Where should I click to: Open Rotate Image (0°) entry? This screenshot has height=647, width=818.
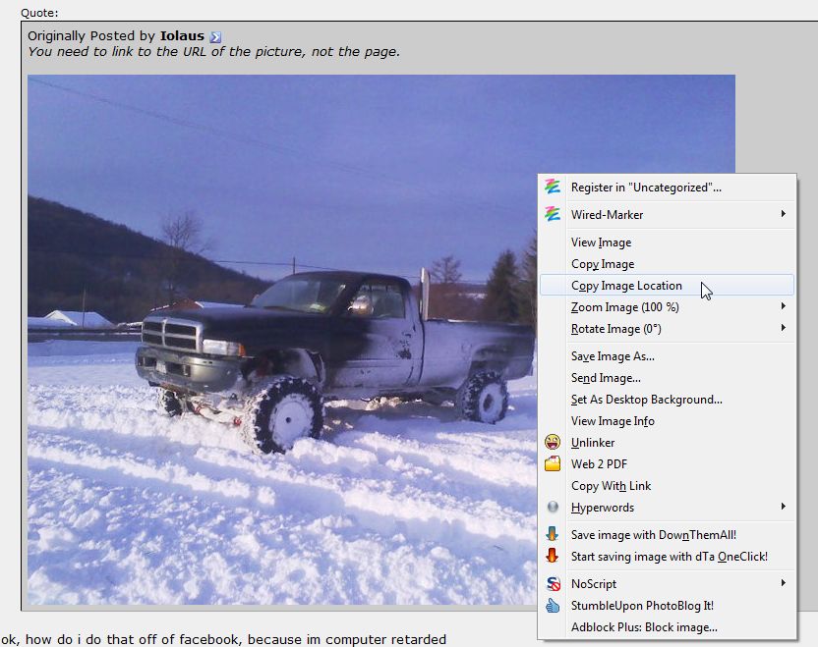pos(667,329)
